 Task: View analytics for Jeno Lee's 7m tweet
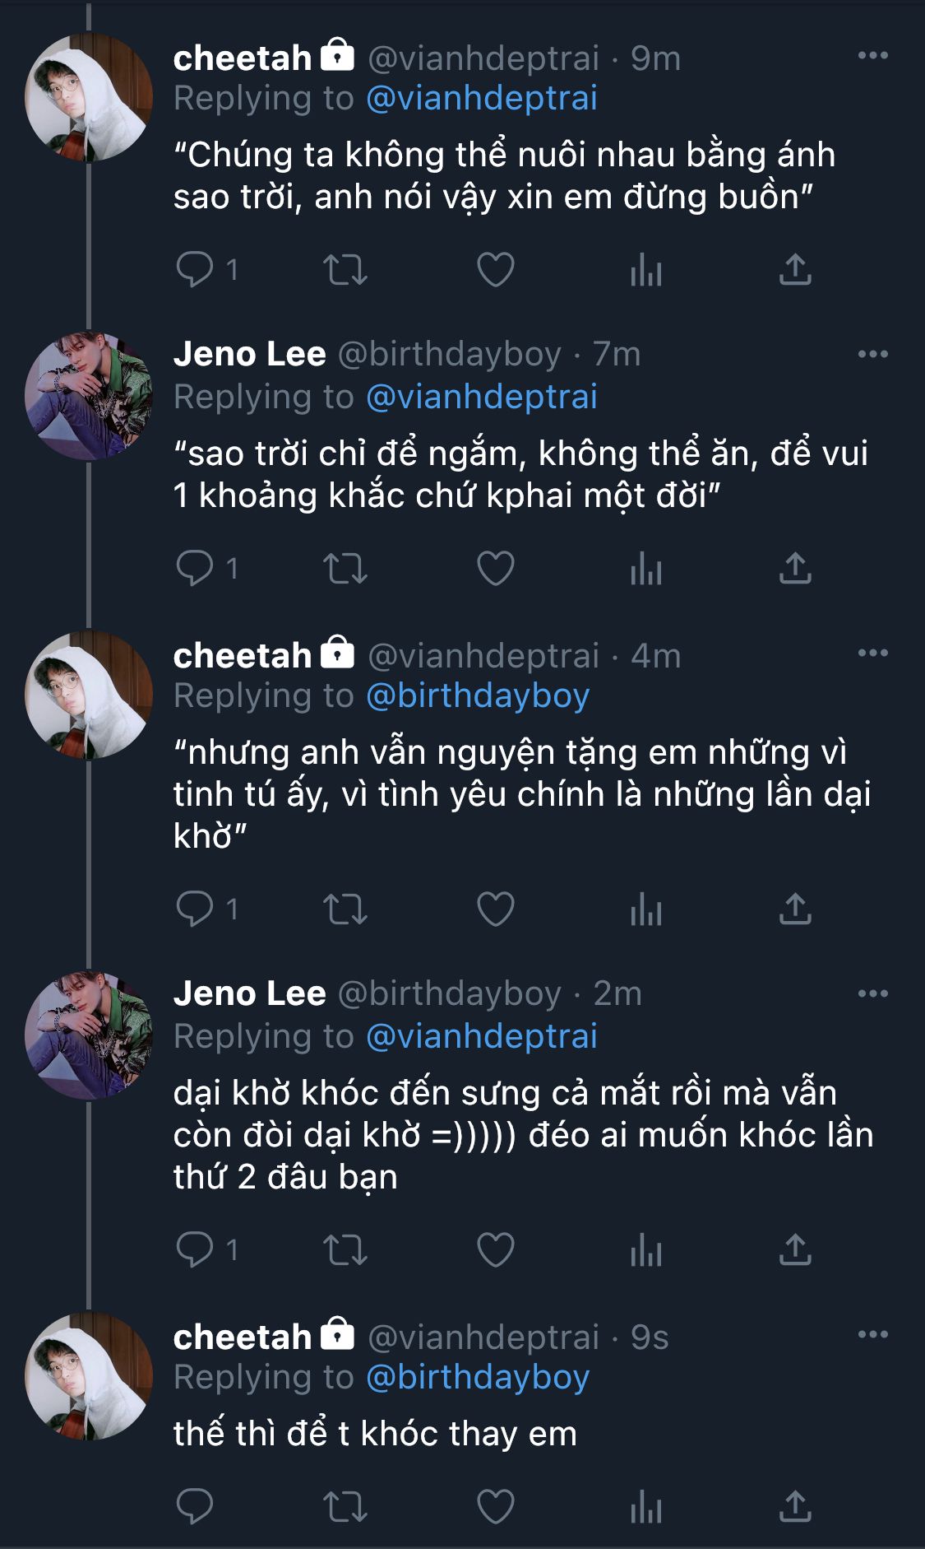[645, 569]
